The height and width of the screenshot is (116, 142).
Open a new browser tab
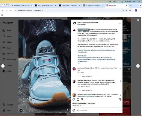131,5
